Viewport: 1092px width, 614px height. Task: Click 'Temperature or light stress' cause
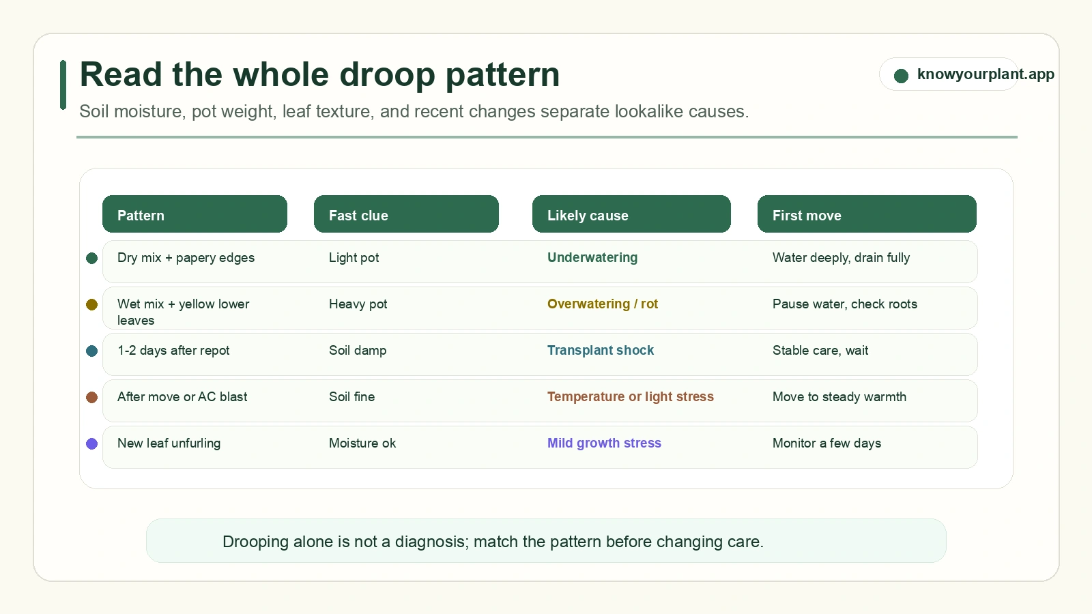pyautogui.click(x=631, y=397)
